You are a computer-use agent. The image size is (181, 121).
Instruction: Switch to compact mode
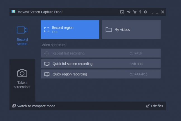pyautogui.click(x=36, y=106)
